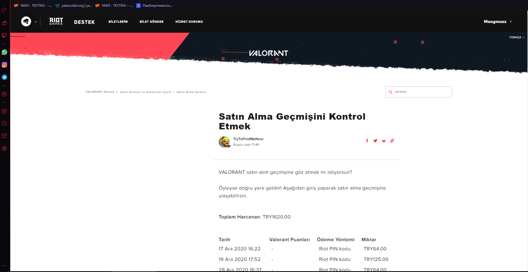Click TryToFindMeNow author avatar
This screenshot has height=272, width=528.
[224, 142]
